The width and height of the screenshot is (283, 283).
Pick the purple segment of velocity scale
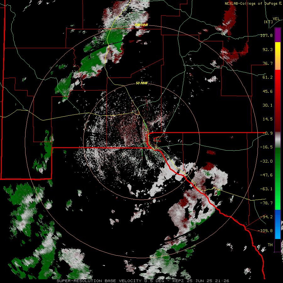278,35
